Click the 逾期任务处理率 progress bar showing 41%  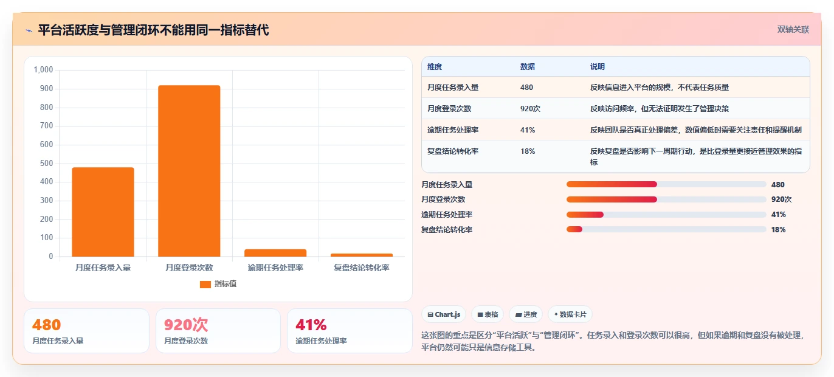point(666,214)
